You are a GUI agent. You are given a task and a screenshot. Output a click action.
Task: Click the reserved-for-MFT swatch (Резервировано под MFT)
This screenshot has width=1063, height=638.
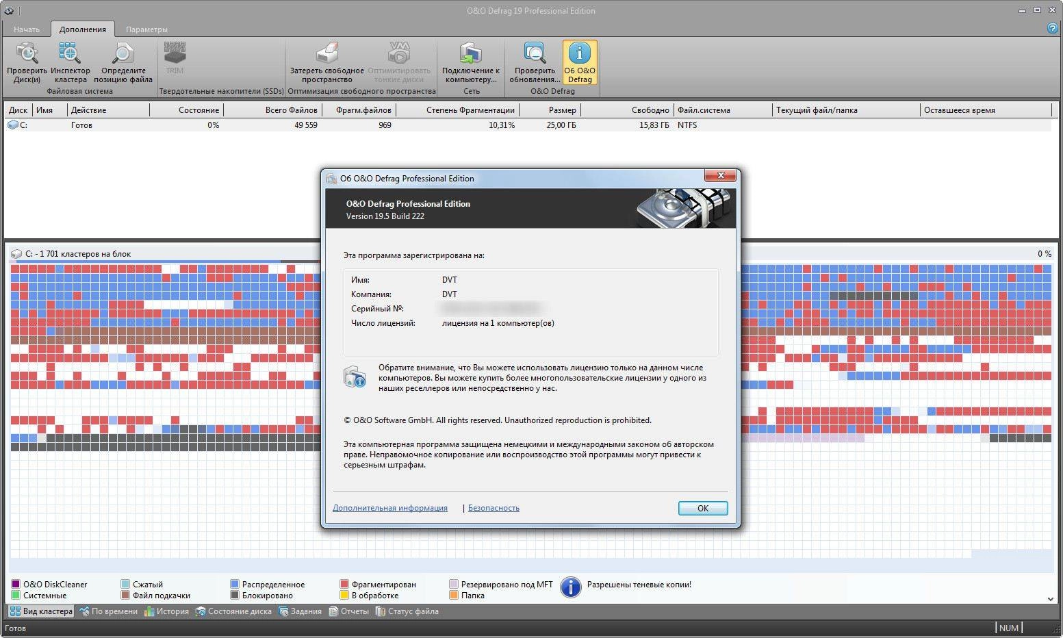tap(454, 585)
